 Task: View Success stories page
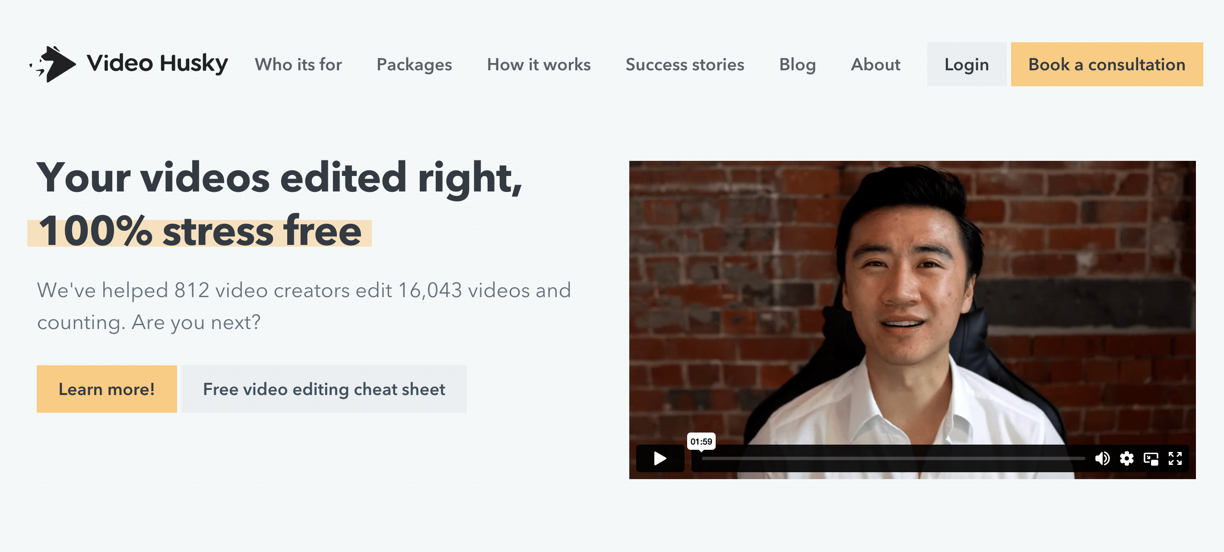coord(685,65)
